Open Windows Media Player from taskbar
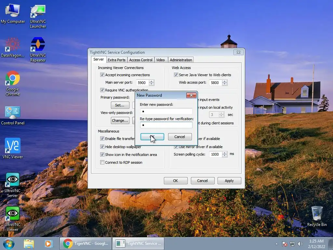Screen dimensions: 333x250 coord(48,243)
